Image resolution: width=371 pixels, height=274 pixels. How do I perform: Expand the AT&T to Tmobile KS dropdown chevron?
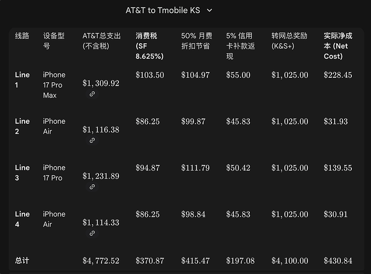[209, 10]
